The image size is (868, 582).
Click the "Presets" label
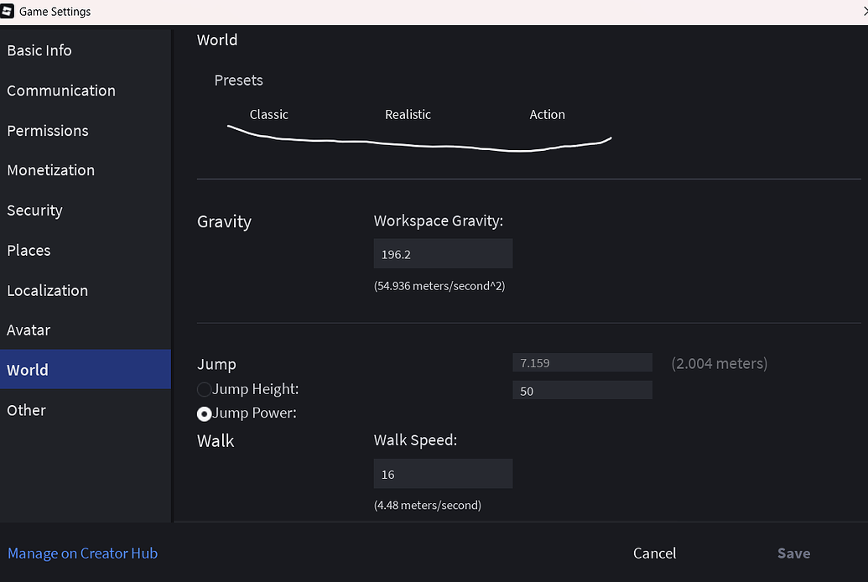[x=238, y=81]
